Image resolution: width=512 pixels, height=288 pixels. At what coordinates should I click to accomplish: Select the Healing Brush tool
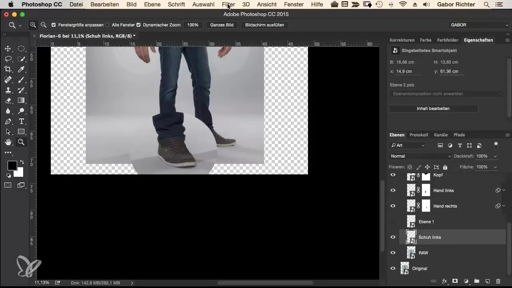pos(8,80)
